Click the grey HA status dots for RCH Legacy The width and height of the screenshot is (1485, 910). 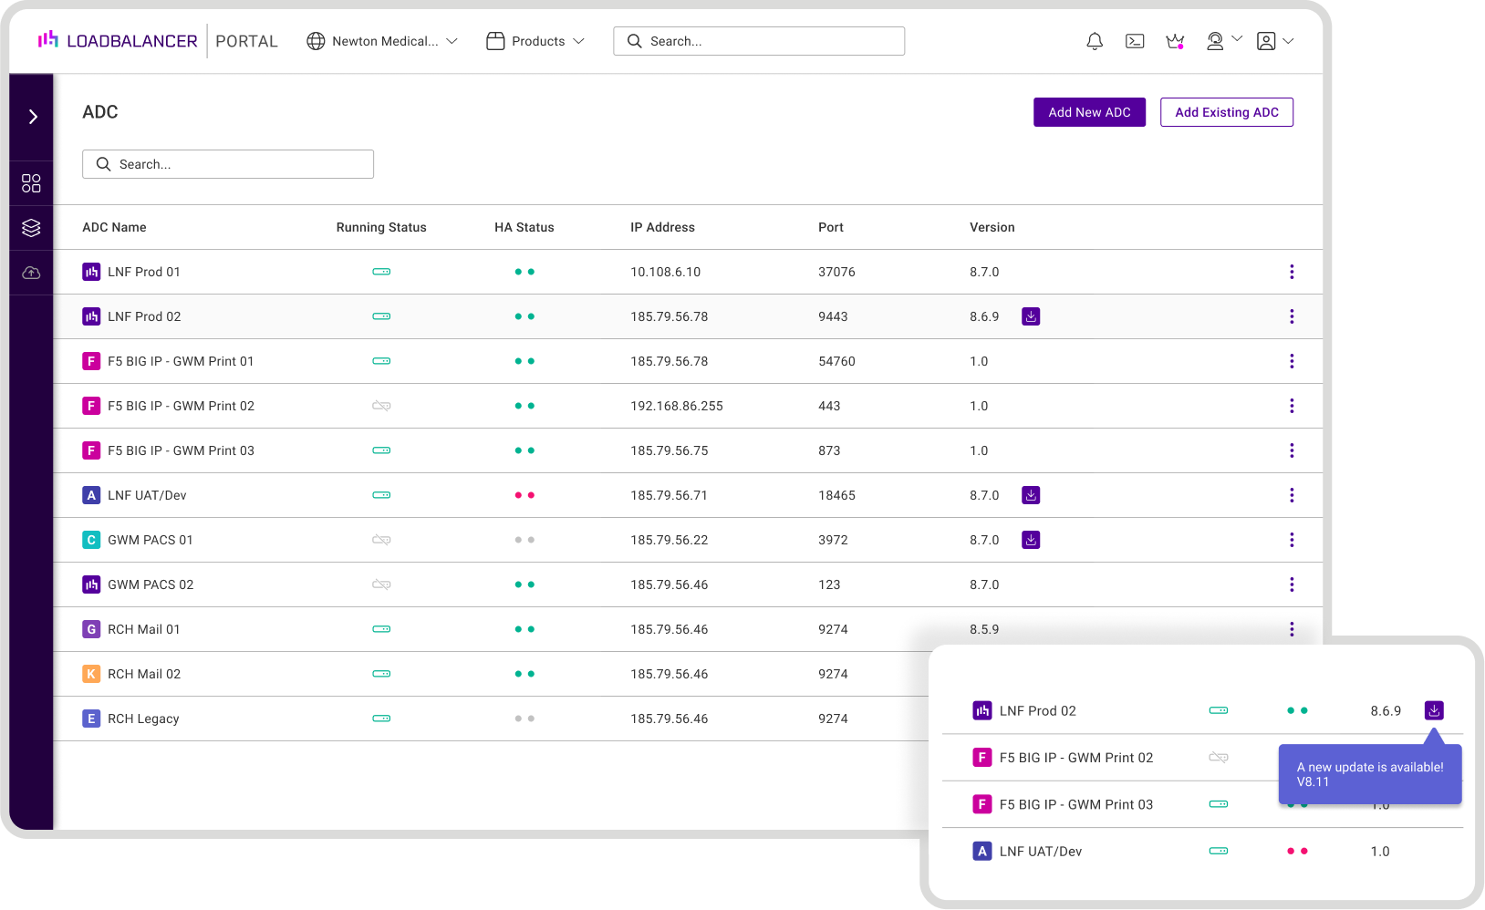(x=524, y=719)
